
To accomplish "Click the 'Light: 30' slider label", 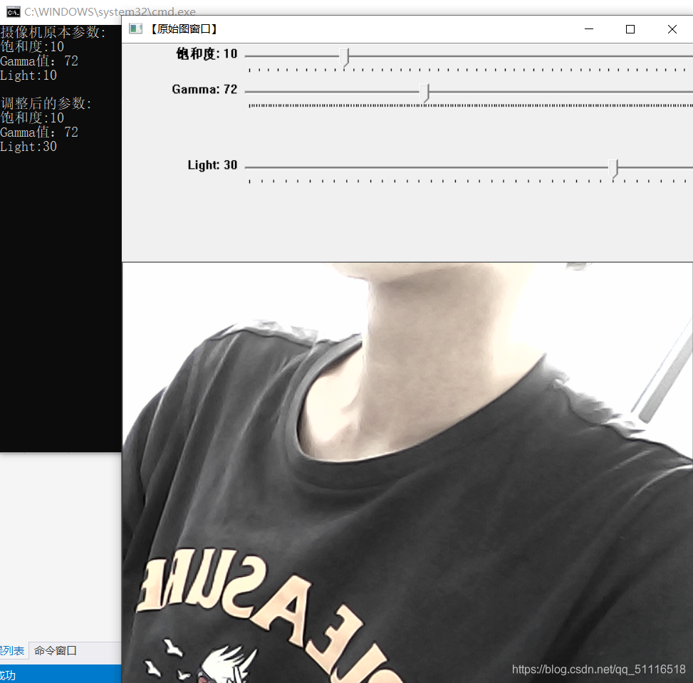I will pyautogui.click(x=212, y=165).
